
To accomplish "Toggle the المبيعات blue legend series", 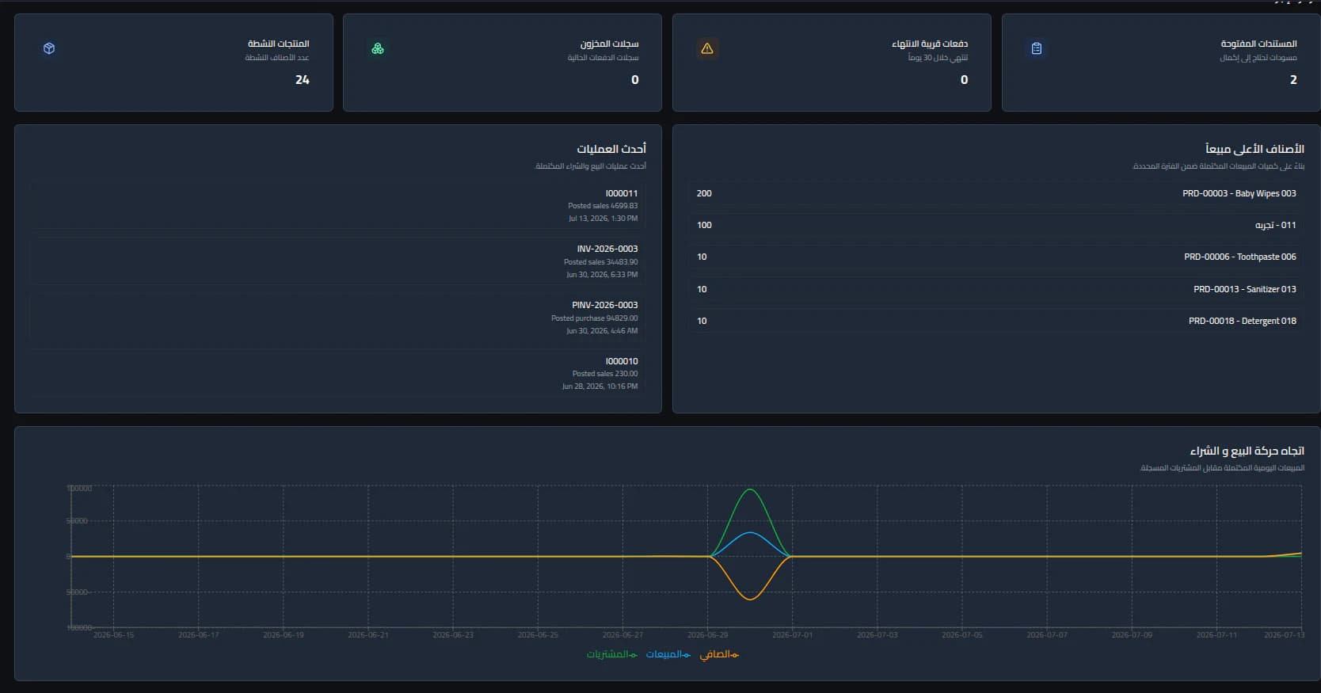I will click(x=668, y=654).
